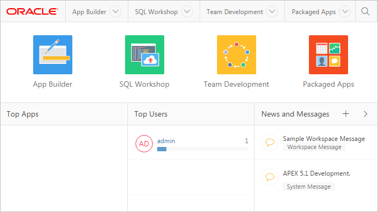This screenshot has width=378, height=212.
Task: Select SQL Workshop in top navigation
Action: pos(156,12)
